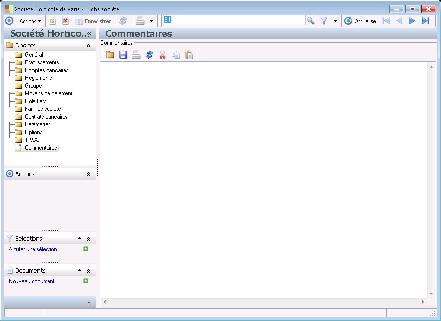Click the delete record icon with red X
The width and height of the screenshot is (441, 321).
click(x=65, y=21)
